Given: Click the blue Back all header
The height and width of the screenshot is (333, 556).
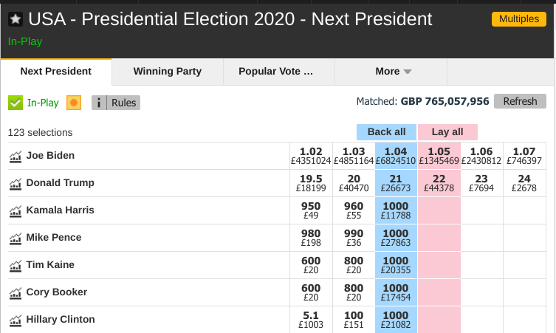Looking at the screenshot, I should (386, 132).
